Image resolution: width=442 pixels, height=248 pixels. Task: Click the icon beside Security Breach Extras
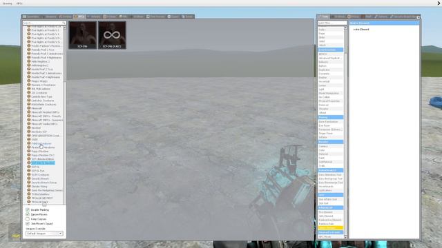point(29,182)
